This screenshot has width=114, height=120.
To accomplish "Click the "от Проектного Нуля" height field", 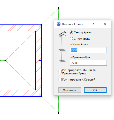I will [x=88, y=63].
